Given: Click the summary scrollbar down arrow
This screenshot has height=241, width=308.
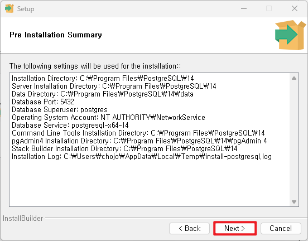Looking at the screenshot, I should coord(294,202).
